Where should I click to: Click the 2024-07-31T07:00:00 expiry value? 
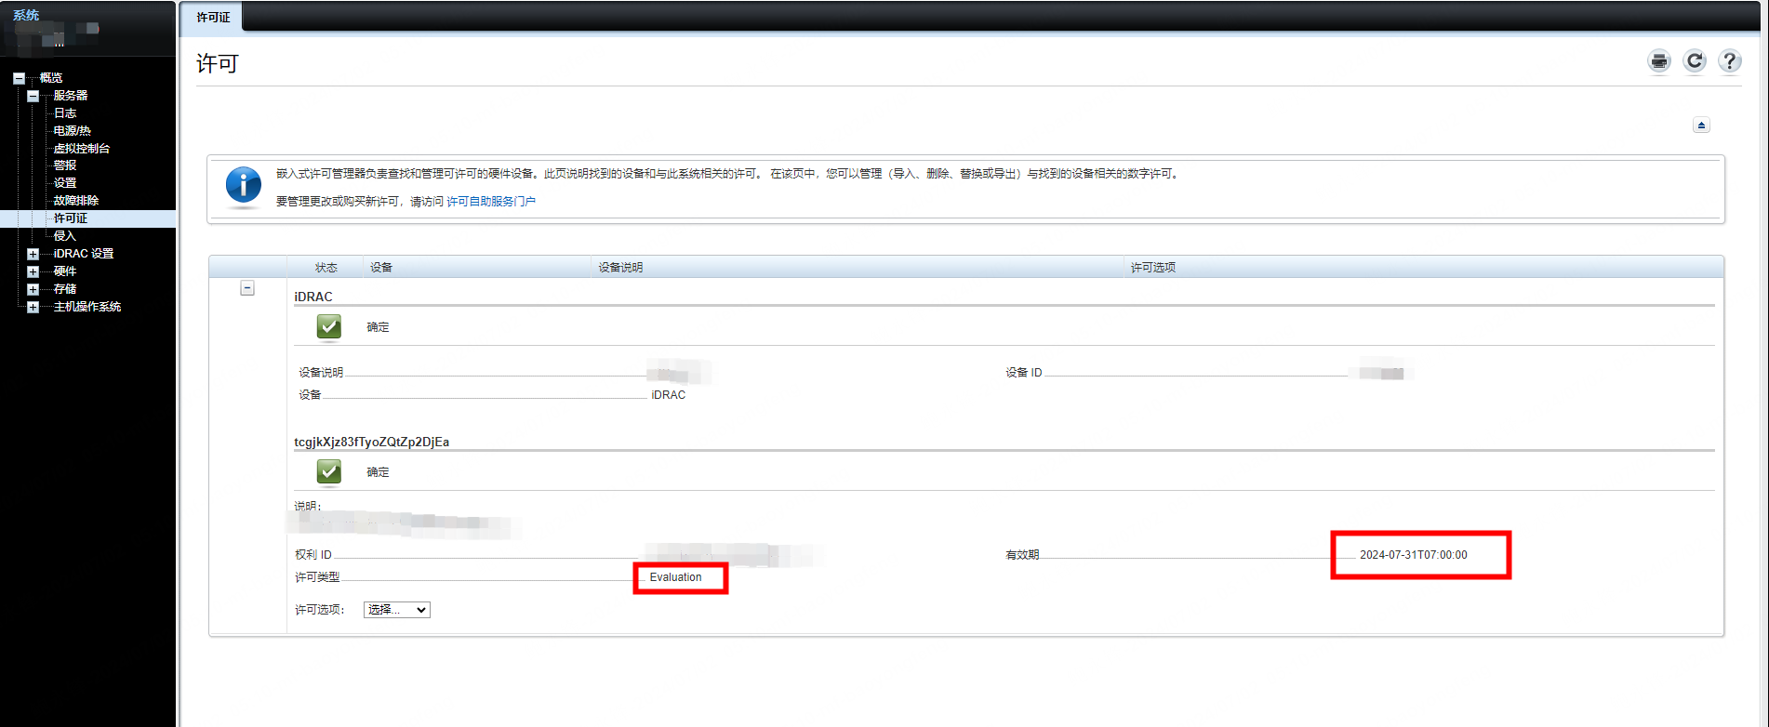pyautogui.click(x=1414, y=555)
